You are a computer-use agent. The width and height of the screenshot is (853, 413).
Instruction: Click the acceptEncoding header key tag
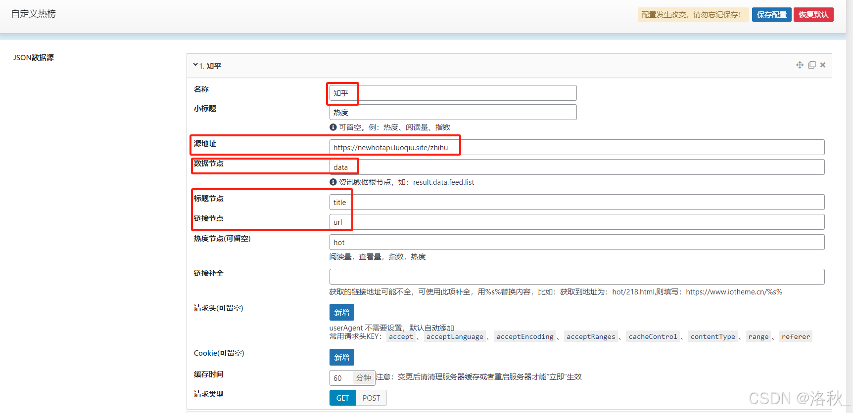pyautogui.click(x=525, y=336)
